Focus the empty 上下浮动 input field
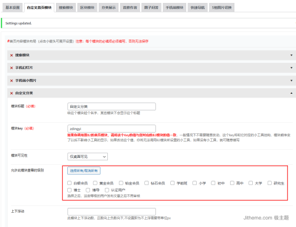Image resolution: width=296 pixels, height=227 pixels. pyautogui.click(x=112, y=212)
